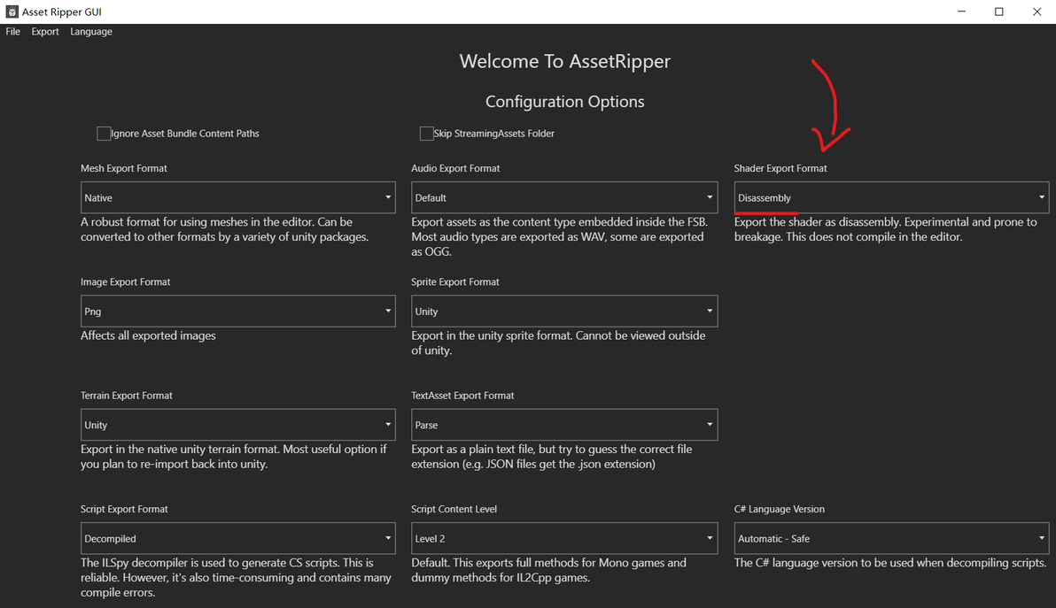Open the Terrain Export Format dropdown
The height and width of the screenshot is (608, 1056).
[237, 425]
